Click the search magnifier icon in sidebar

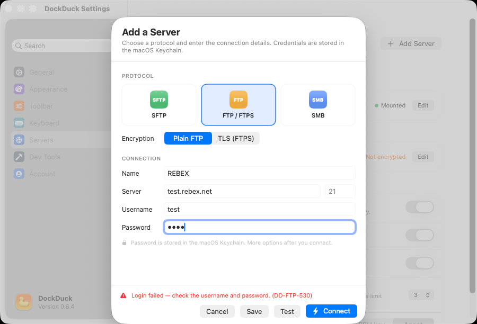click(x=19, y=46)
